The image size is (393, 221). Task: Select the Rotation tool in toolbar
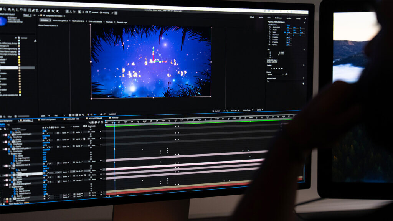click(x=21, y=10)
